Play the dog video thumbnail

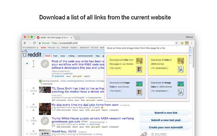[45, 109]
